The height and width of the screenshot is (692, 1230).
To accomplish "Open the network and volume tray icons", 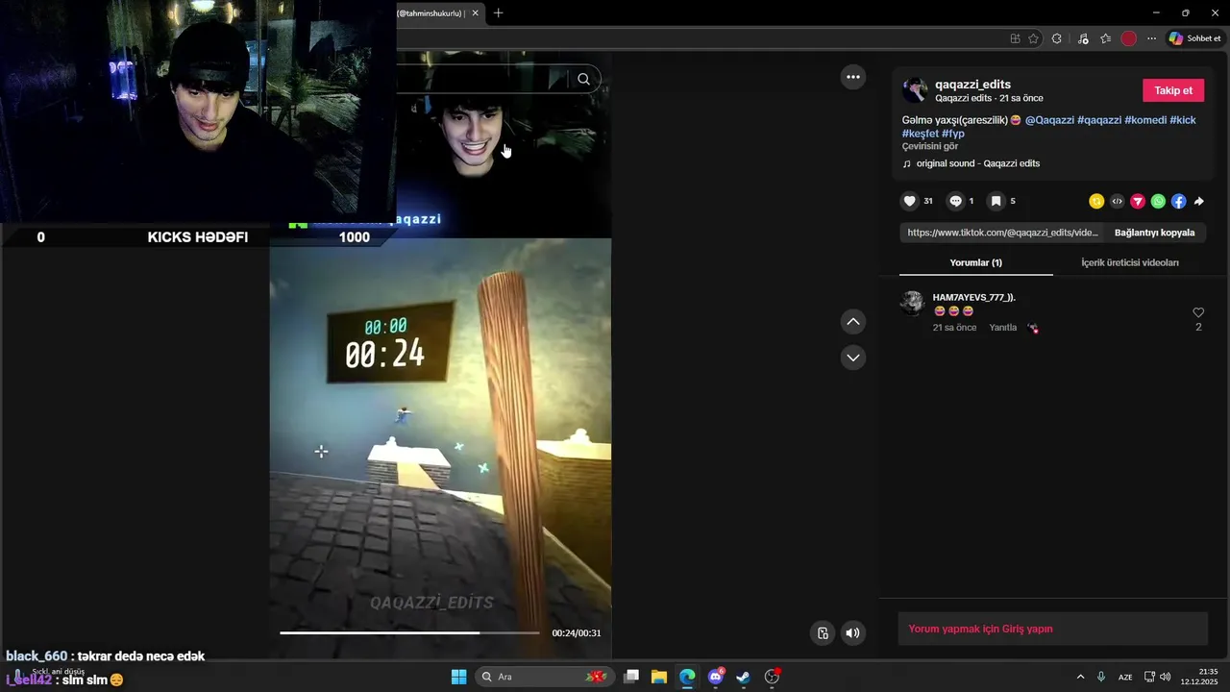I will point(1157,677).
